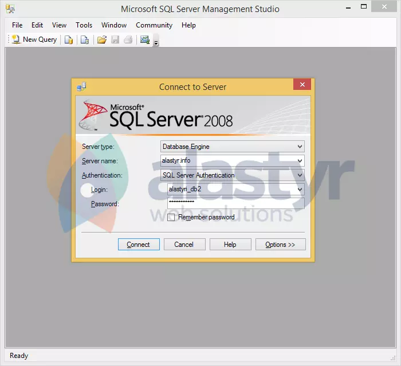Close the Connect to Server dialog
This screenshot has height=366, width=401.
(302, 84)
